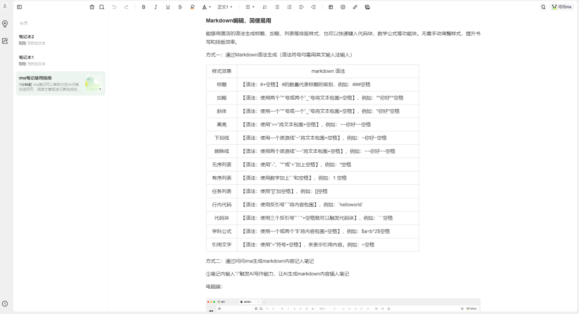The image size is (579, 314).
Task: Apply highlight marker color
Action: click(x=192, y=7)
